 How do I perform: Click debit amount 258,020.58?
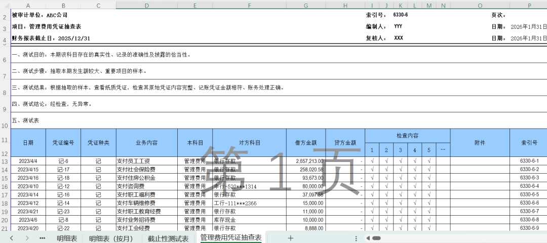pyautogui.click(x=306, y=170)
